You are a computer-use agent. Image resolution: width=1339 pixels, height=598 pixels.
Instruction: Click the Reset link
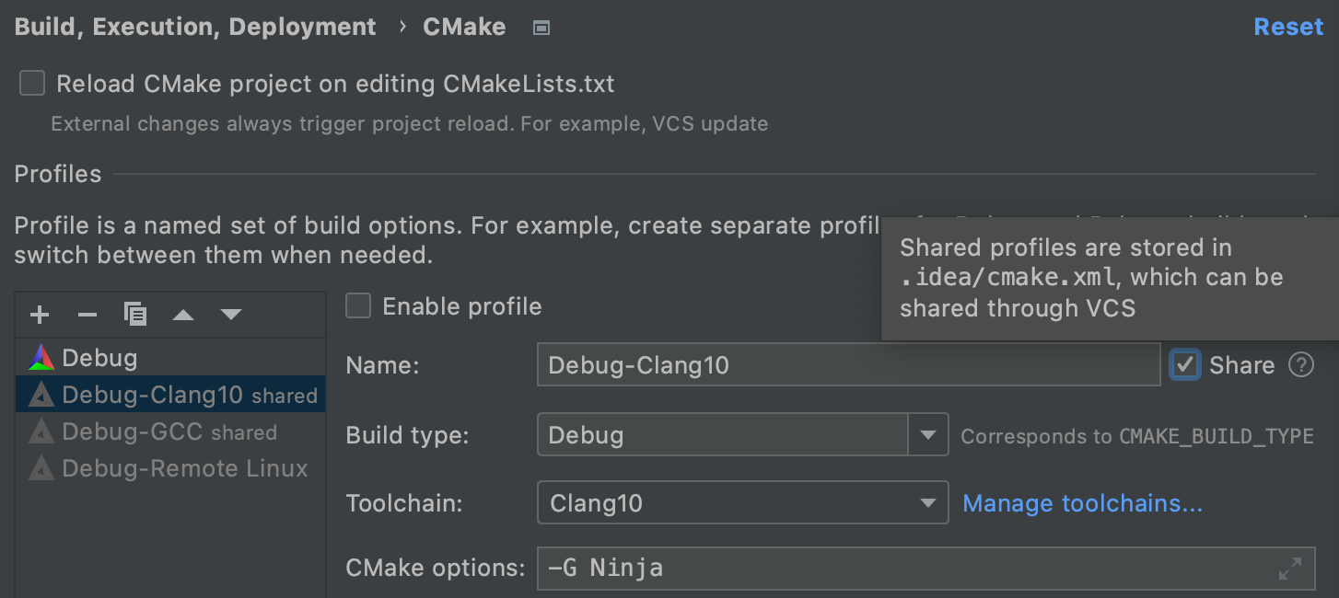(x=1287, y=28)
